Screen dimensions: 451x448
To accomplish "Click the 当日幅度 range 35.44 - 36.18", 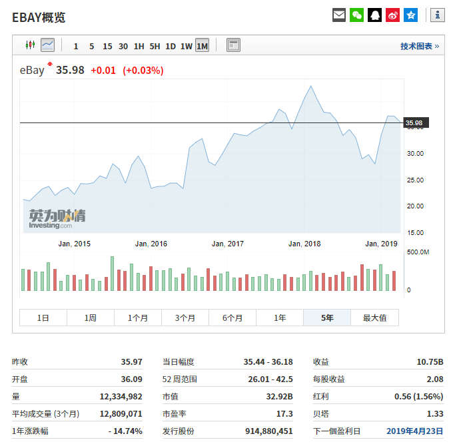I will point(268,361).
